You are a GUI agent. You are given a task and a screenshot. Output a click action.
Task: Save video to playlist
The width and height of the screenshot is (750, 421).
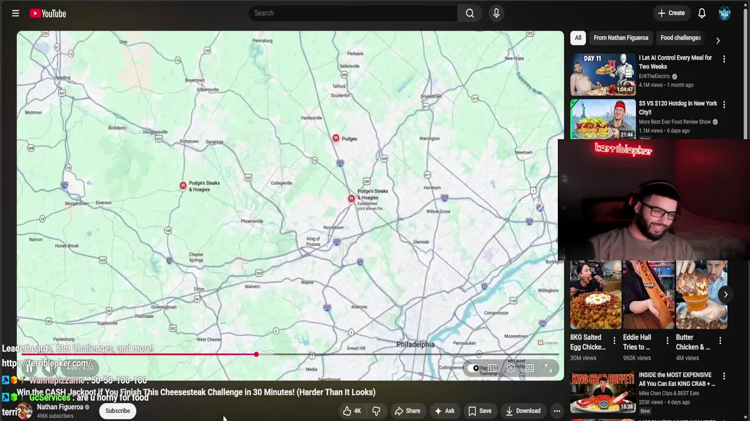(479, 411)
